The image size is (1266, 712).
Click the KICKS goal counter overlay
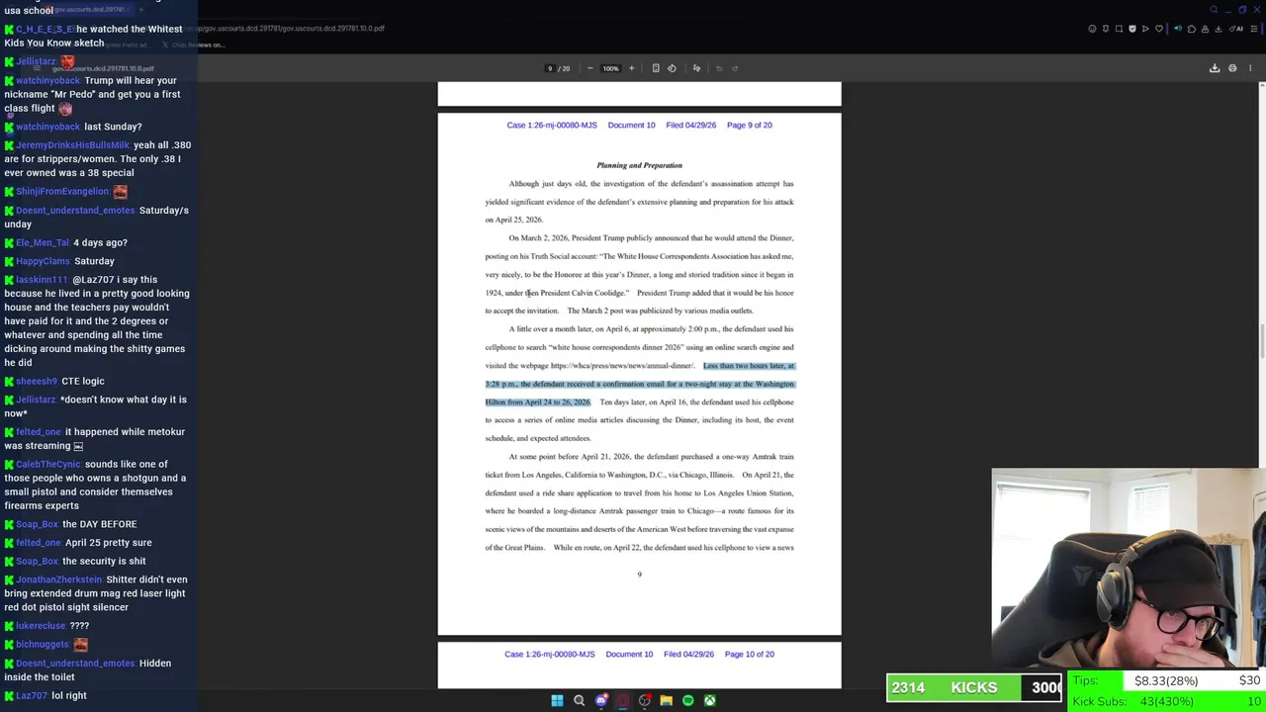click(974, 687)
